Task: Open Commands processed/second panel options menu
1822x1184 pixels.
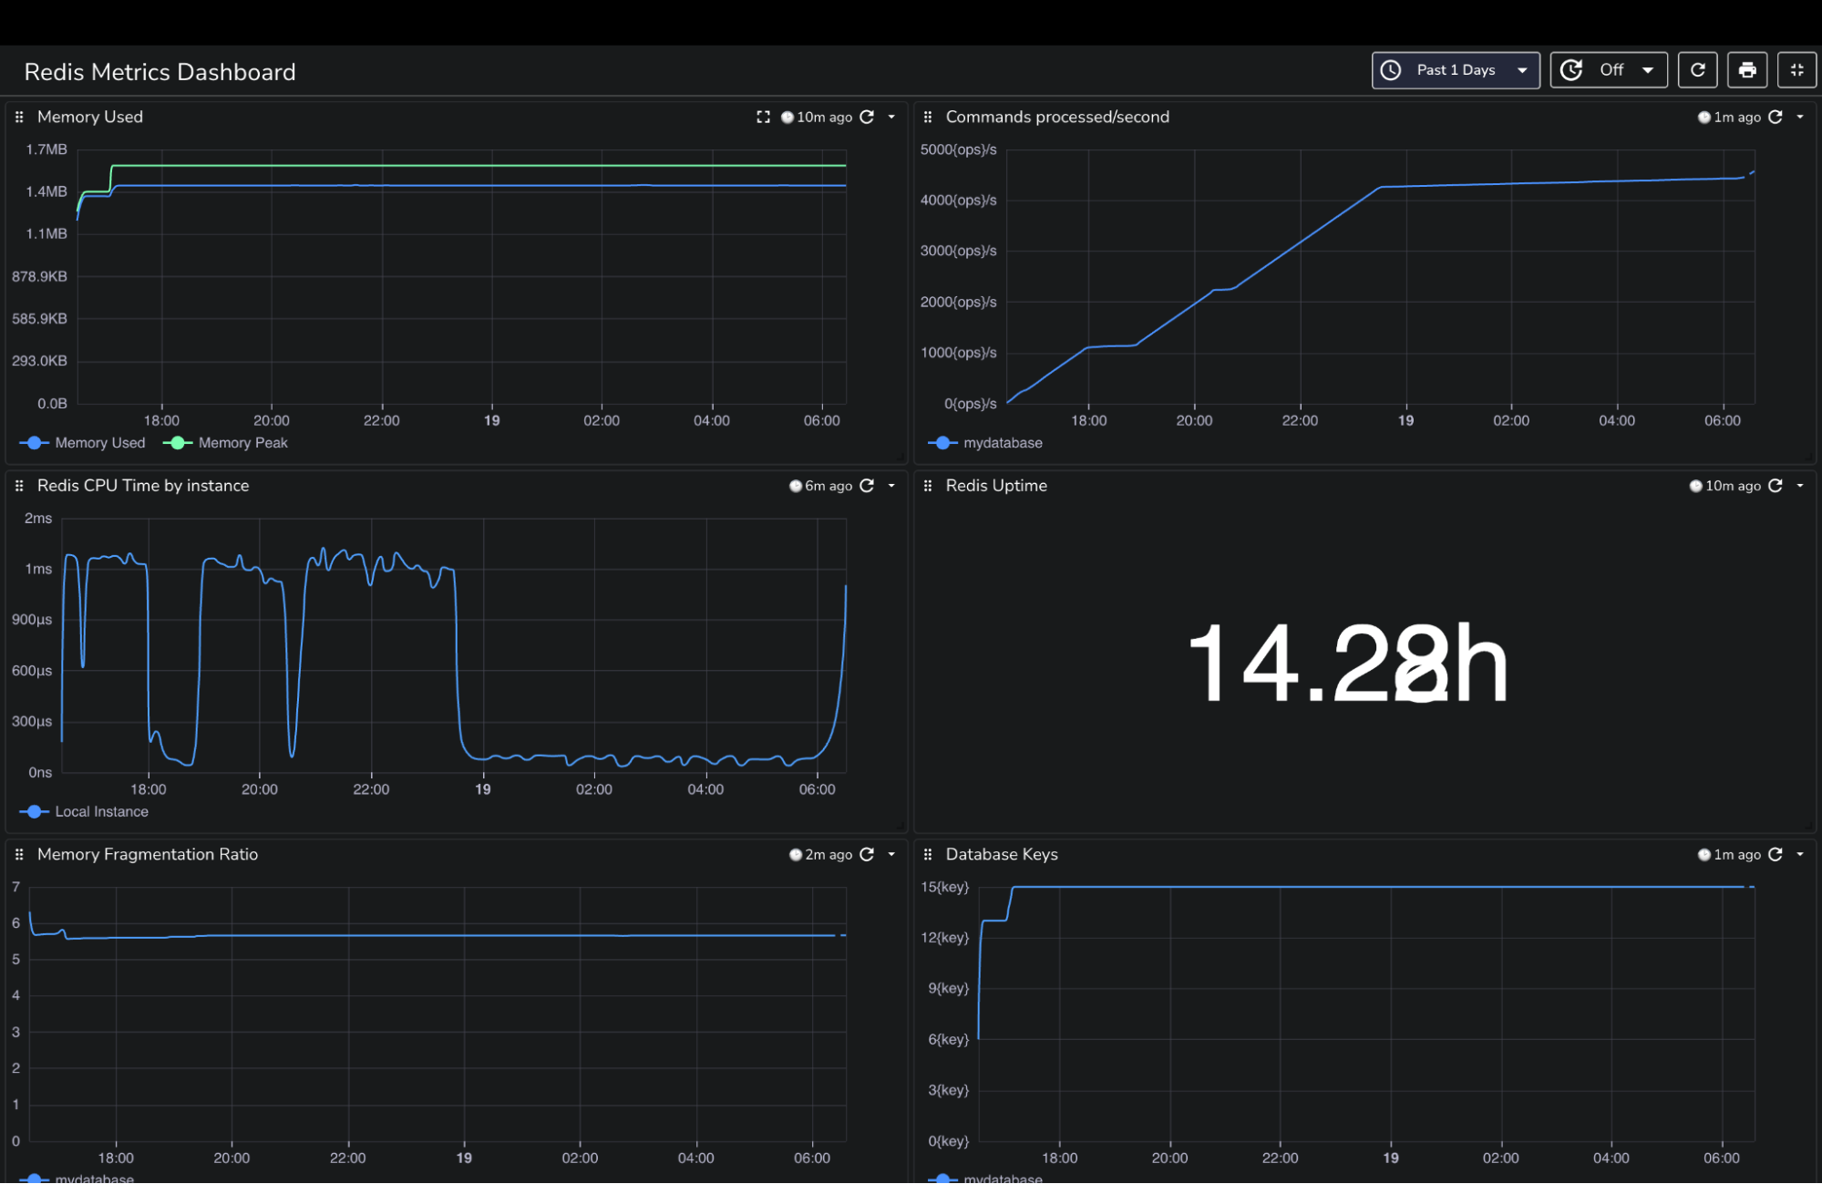Action: (x=1800, y=117)
